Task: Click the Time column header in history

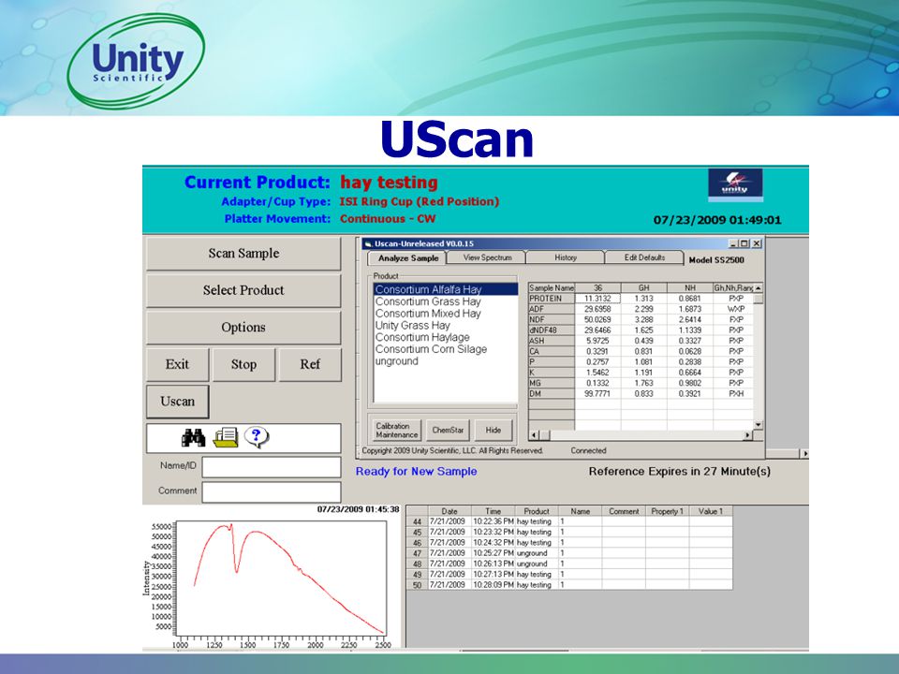Action: [494, 511]
